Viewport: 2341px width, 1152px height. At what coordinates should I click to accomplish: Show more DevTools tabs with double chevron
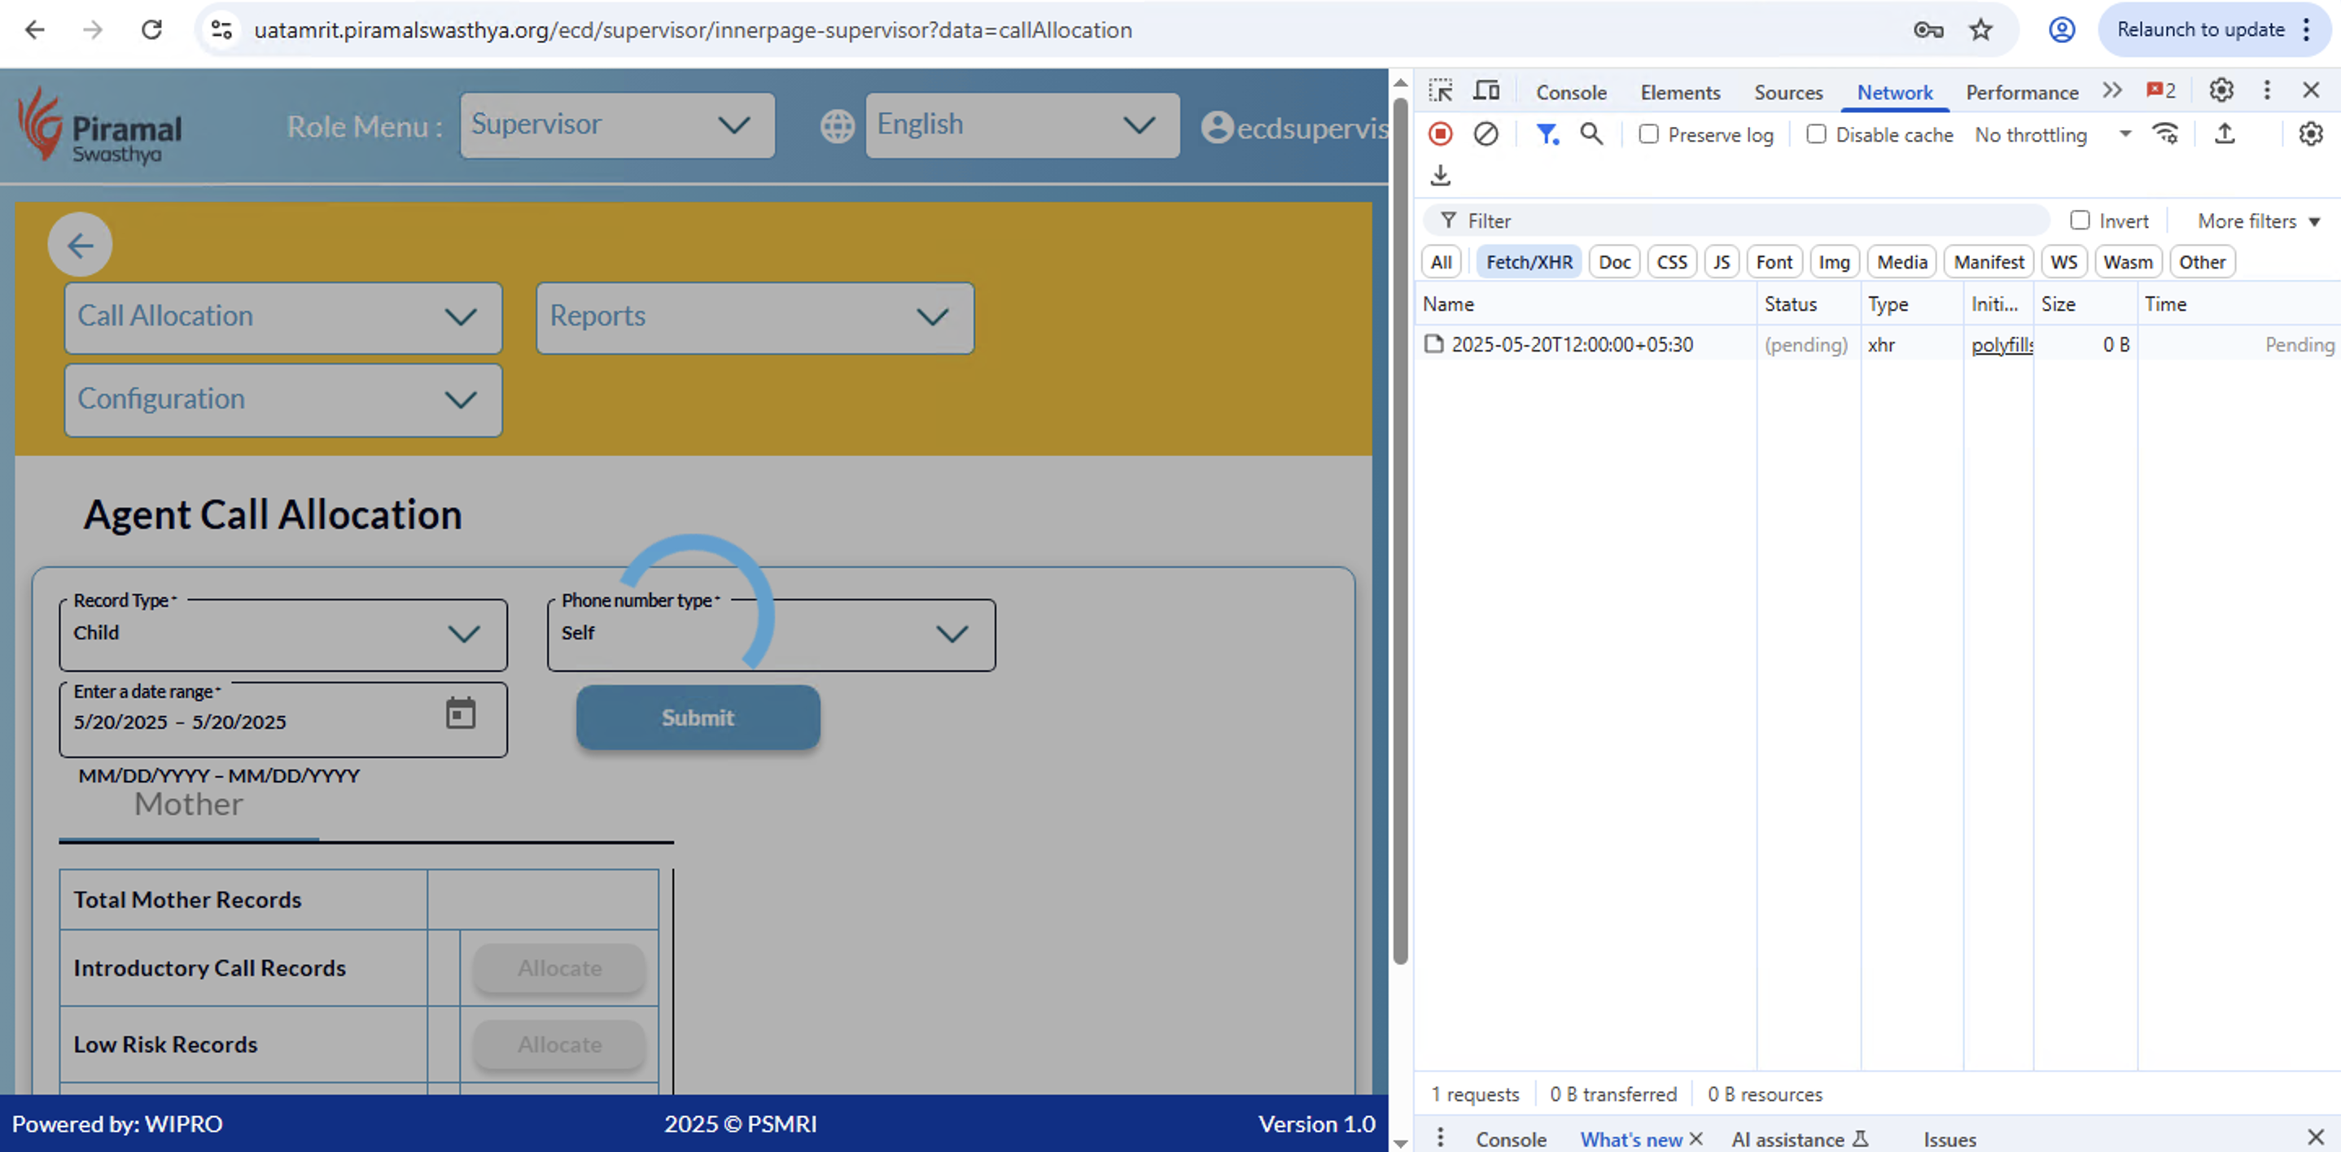pyautogui.click(x=2112, y=91)
